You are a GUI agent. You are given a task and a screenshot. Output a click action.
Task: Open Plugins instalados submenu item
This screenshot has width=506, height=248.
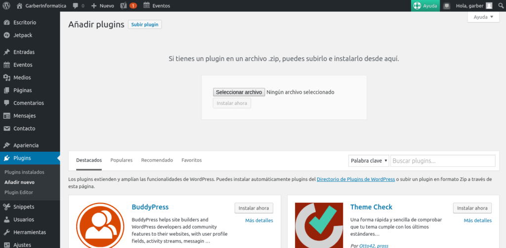[x=24, y=172]
